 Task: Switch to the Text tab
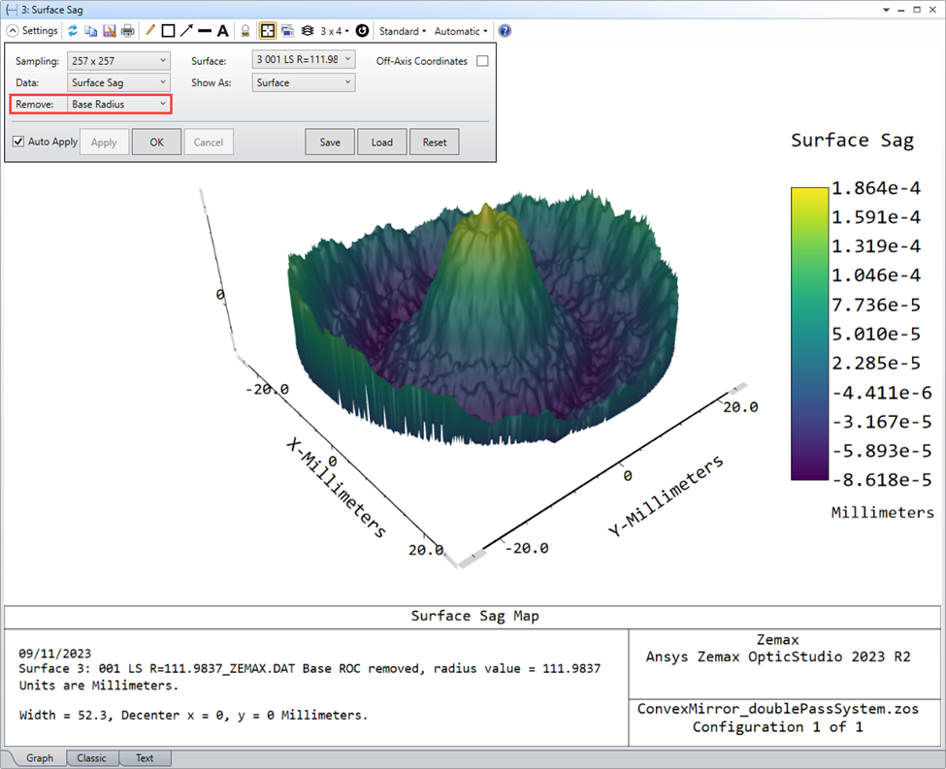(145, 758)
